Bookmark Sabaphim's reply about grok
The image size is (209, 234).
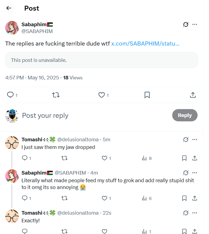(x=184, y=198)
